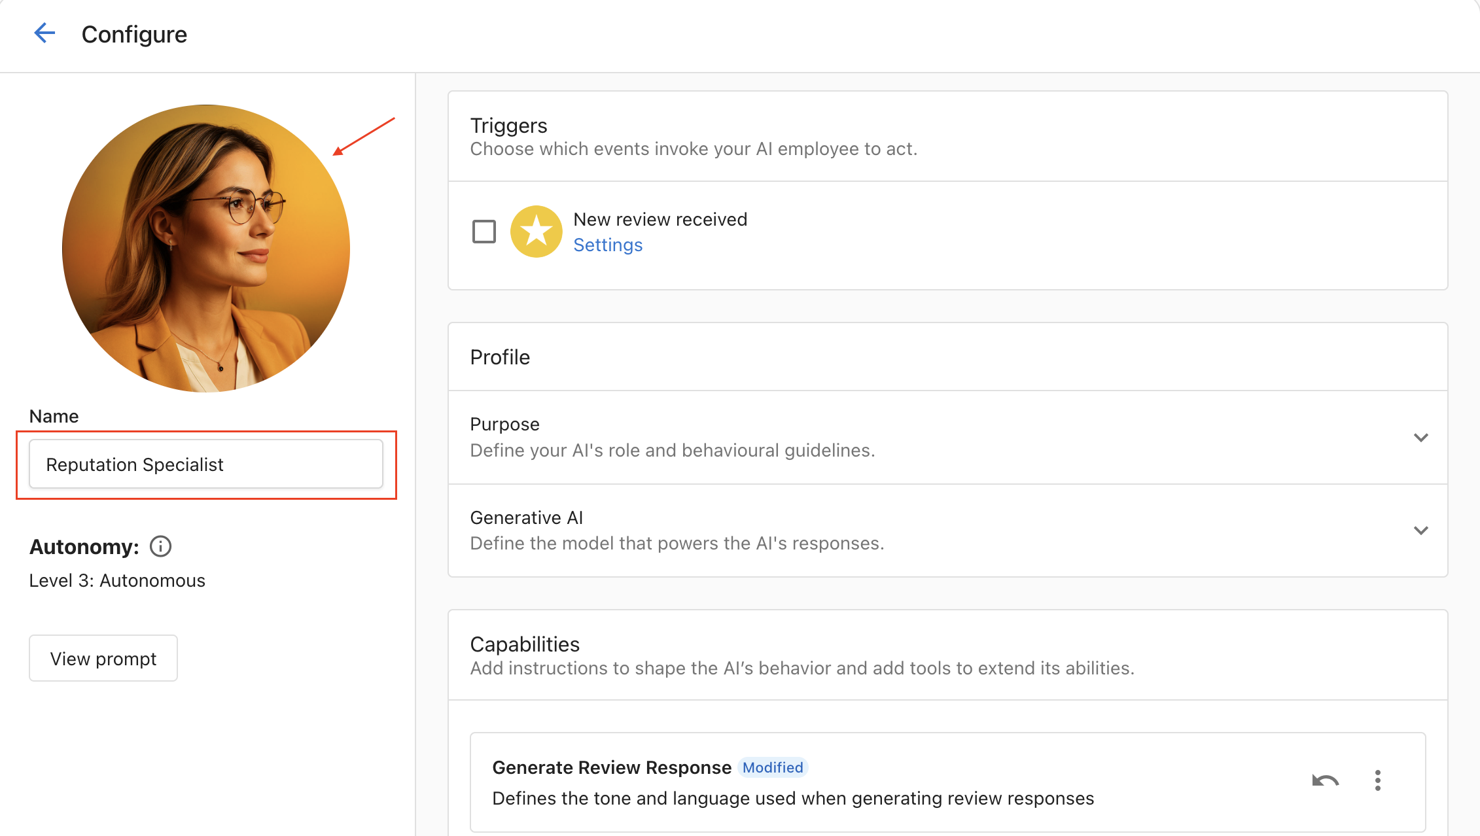Click the AI employee avatar photo
The width and height of the screenshot is (1480, 836).
pos(205,249)
